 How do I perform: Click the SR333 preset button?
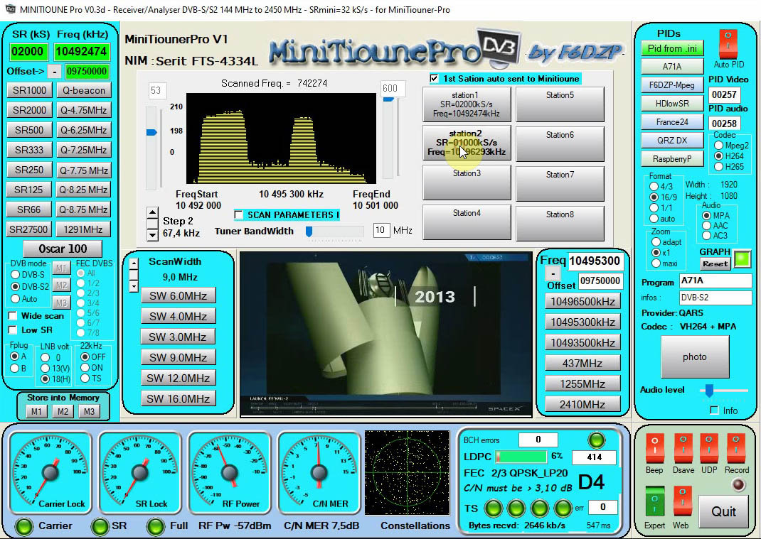point(29,150)
